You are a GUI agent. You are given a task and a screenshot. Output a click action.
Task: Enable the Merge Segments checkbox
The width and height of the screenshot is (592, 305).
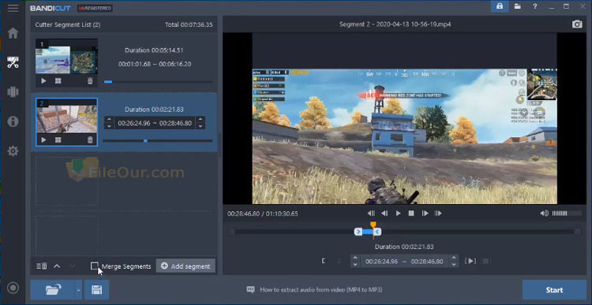95,266
